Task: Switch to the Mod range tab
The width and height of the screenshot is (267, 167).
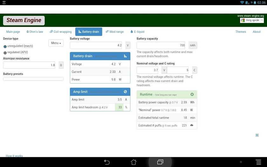Action: pyautogui.click(x=115, y=32)
